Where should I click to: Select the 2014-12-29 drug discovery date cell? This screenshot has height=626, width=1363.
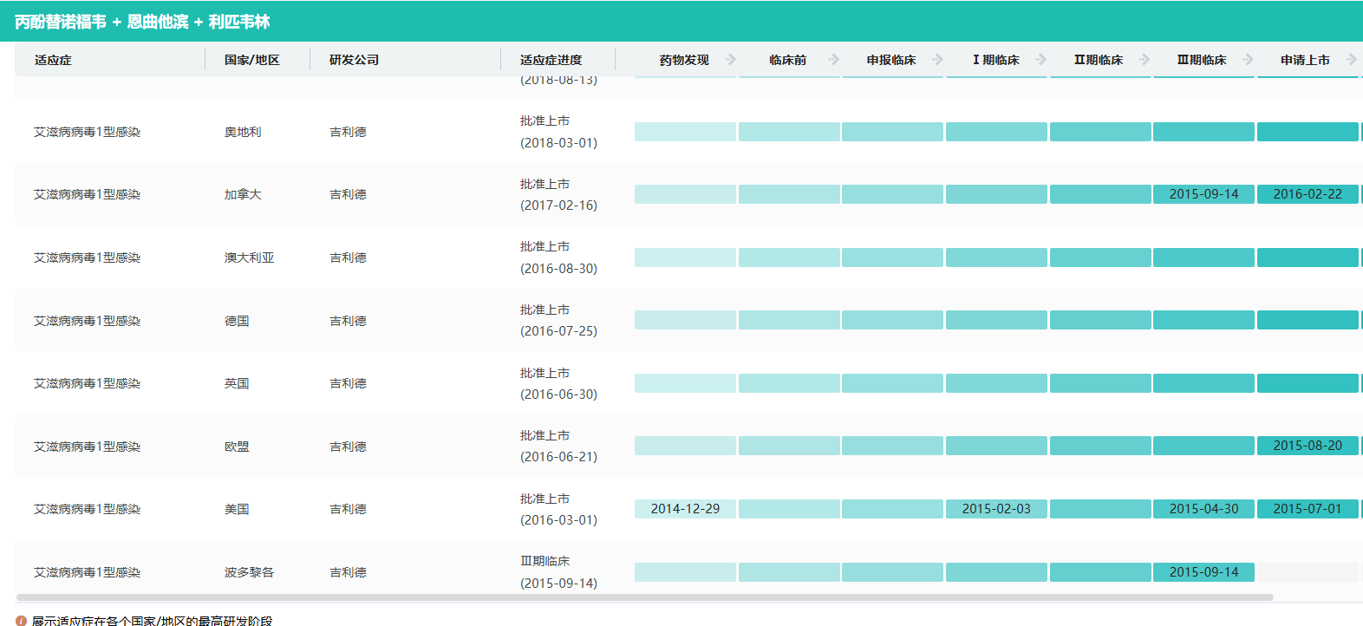(x=685, y=509)
